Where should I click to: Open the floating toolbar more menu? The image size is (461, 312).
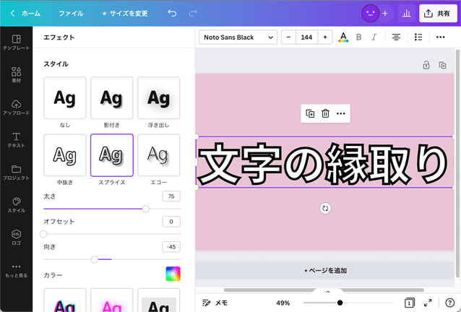(x=341, y=113)
